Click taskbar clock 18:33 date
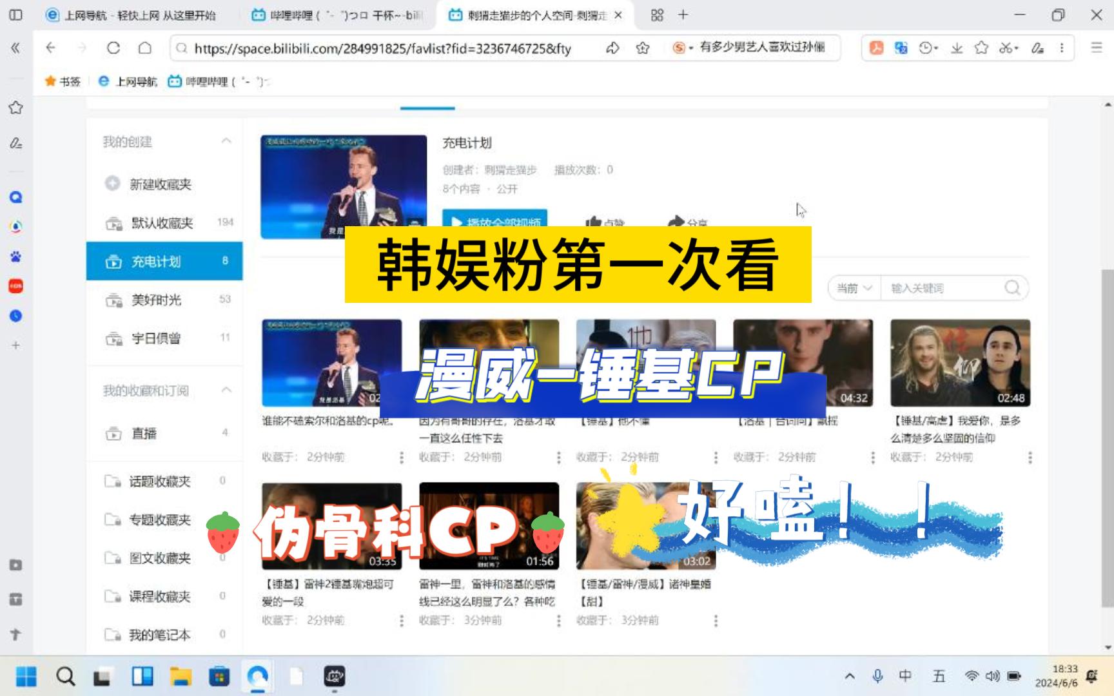 [1056, 676]
